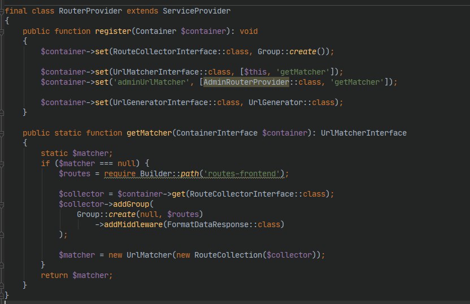This screenshot has width=470, height=304.
Task: Click the addMiddleware method call
Action: (x=133, y=225)
